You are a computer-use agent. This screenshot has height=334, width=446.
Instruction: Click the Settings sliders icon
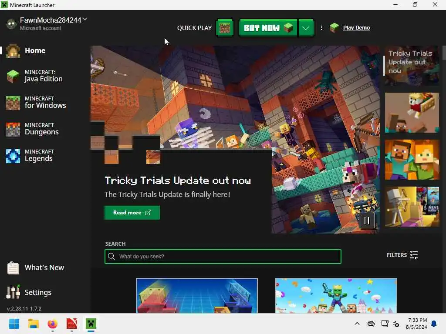pos(13,292)
